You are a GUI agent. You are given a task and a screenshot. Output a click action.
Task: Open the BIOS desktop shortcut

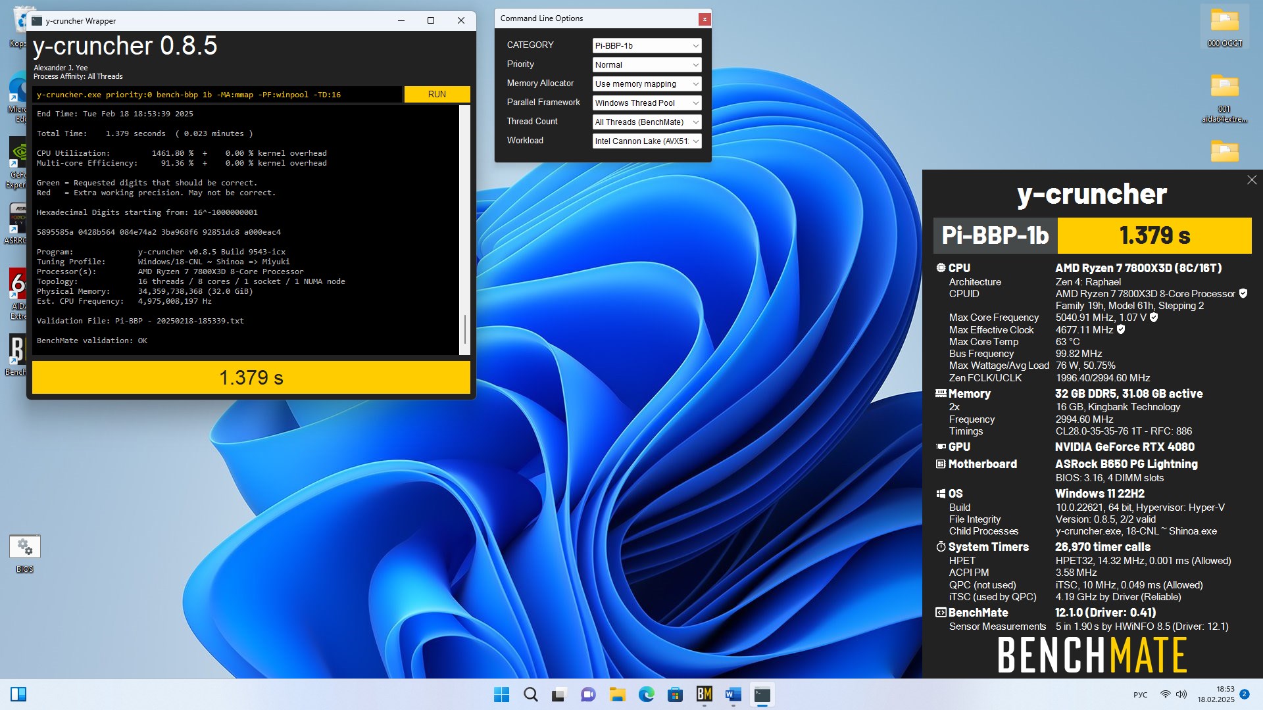(25, 554)
